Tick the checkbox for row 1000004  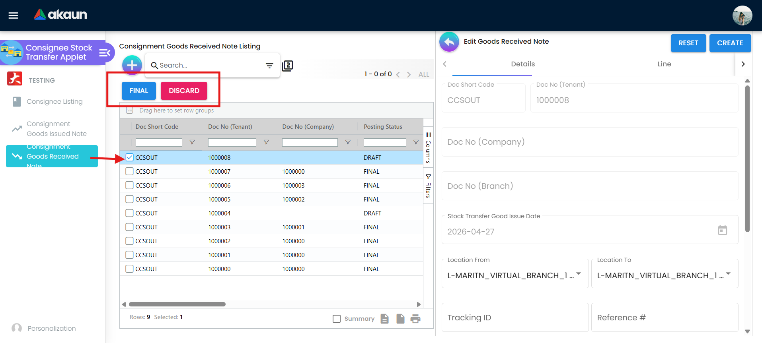click(129, 213)
